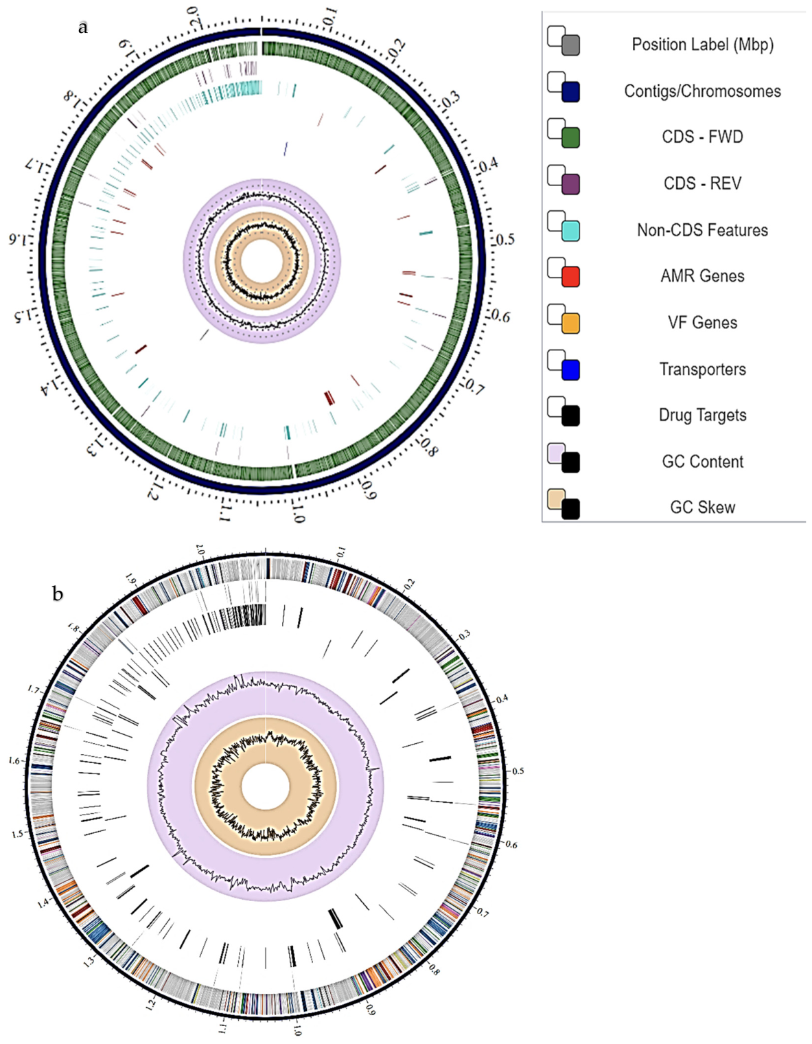
Task: Click the "0.5" position label on plot a
Action: [504, 240]
